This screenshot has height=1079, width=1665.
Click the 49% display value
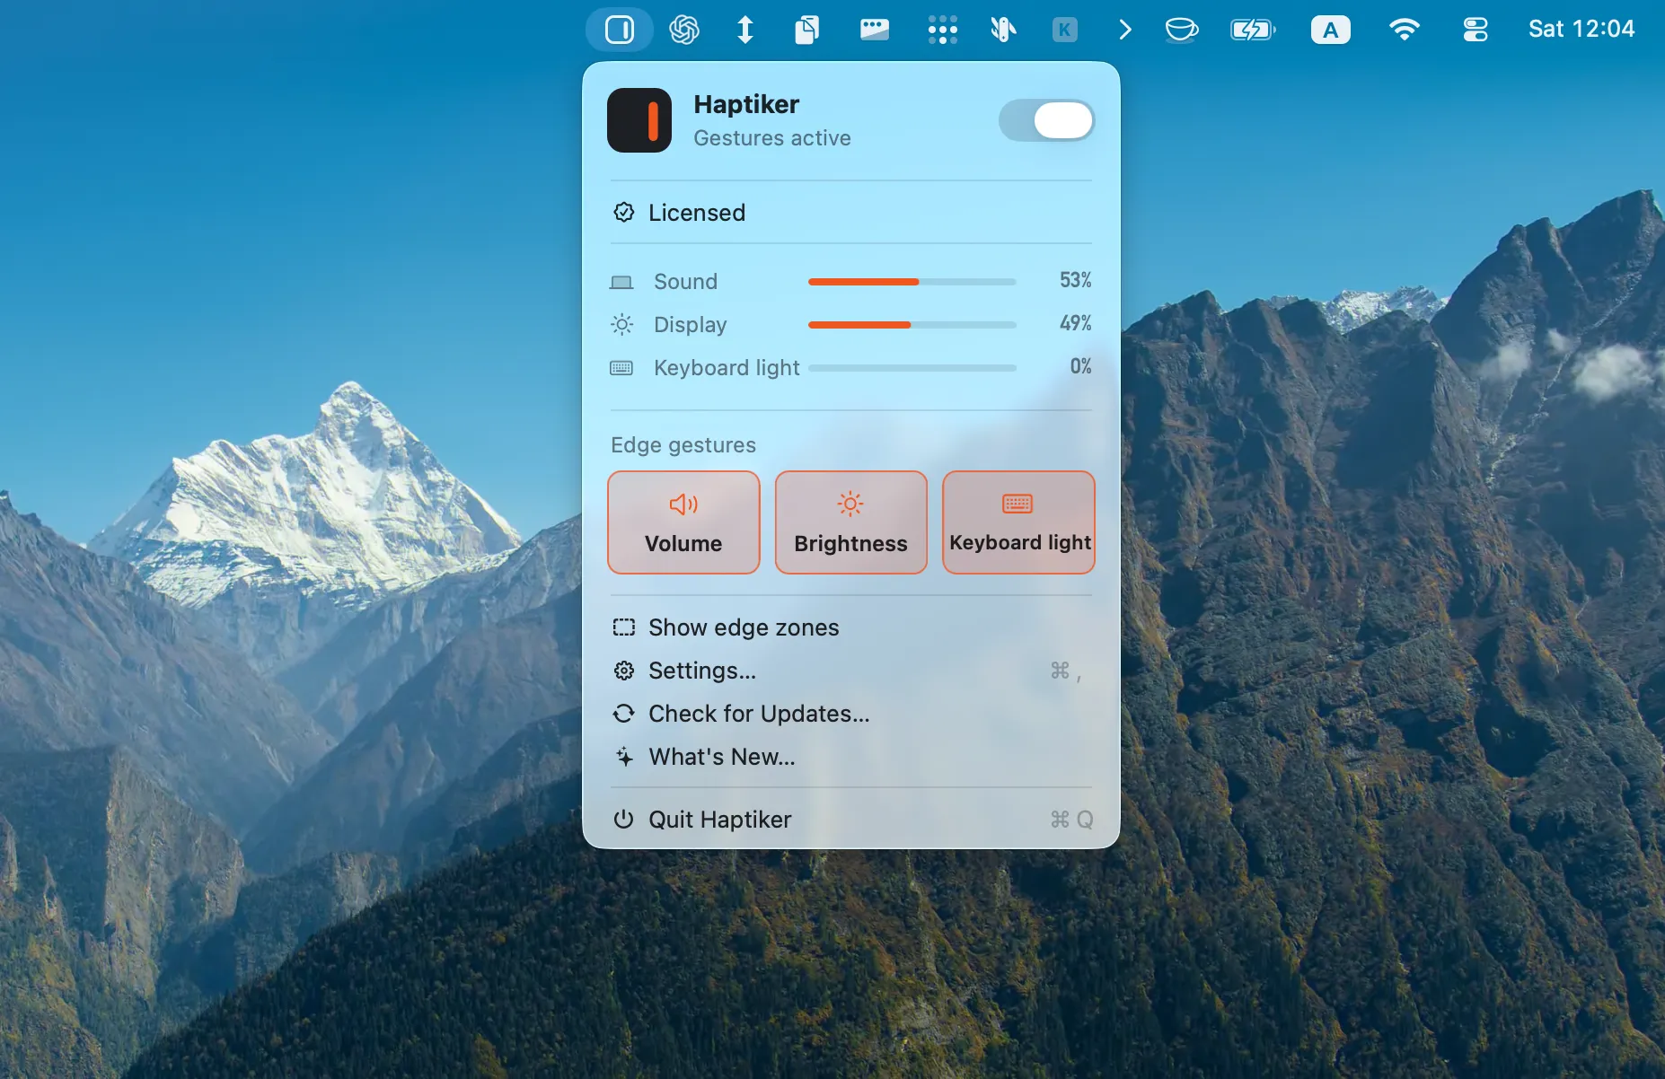pyautogui.click(x=1075, y=323)
